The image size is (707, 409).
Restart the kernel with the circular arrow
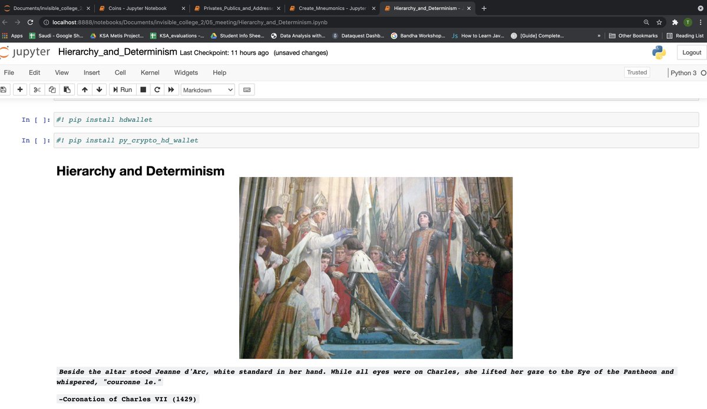(157, 89)
